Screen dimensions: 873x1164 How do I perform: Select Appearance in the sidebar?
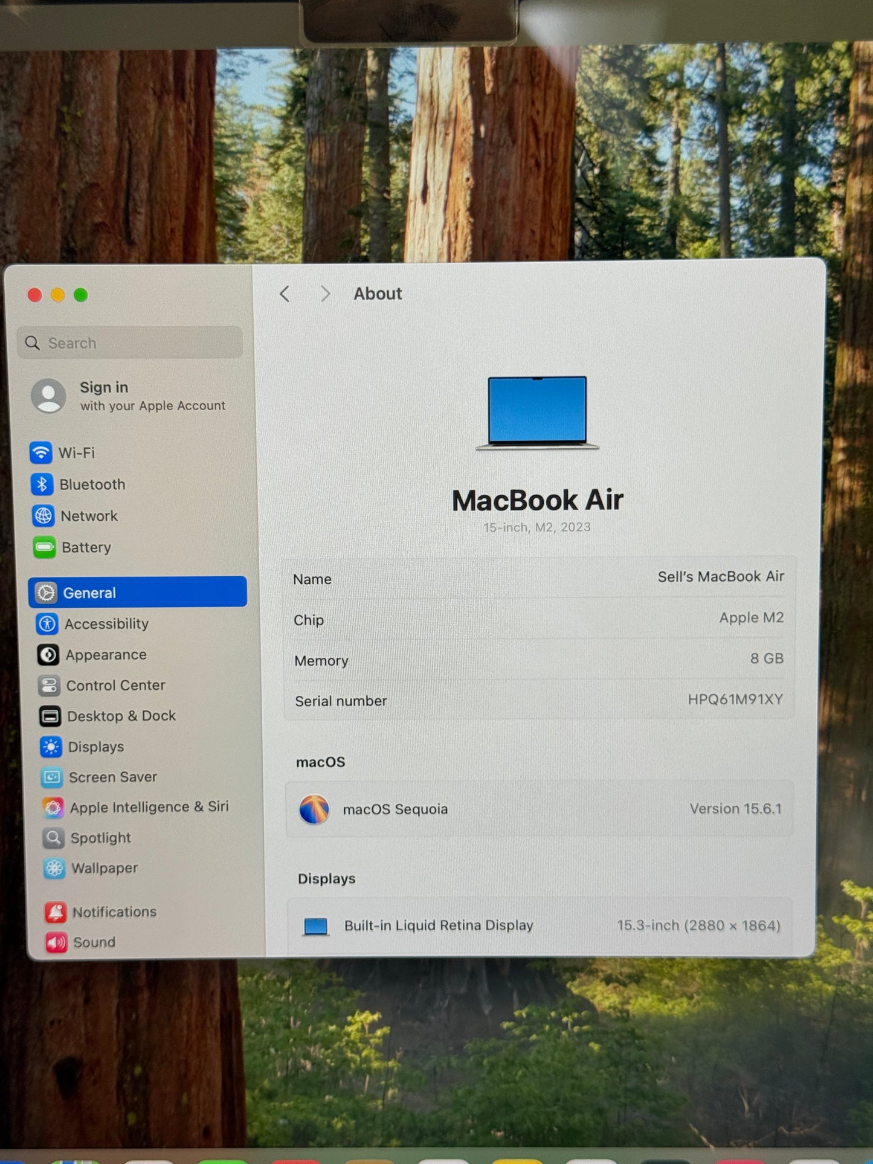tap(106, 655)
